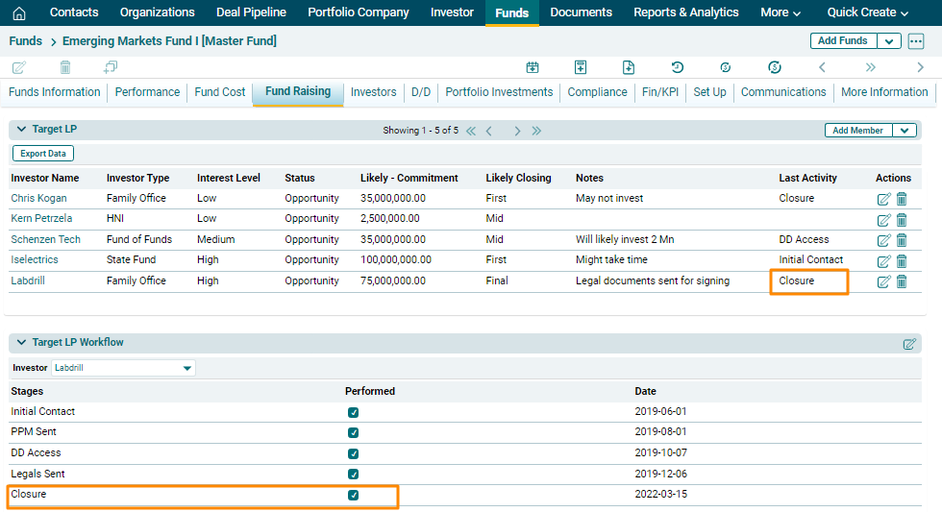Open the Schenzen Tech investor link
The height and width of the screenshot is (512, 942).
point(45,239)
